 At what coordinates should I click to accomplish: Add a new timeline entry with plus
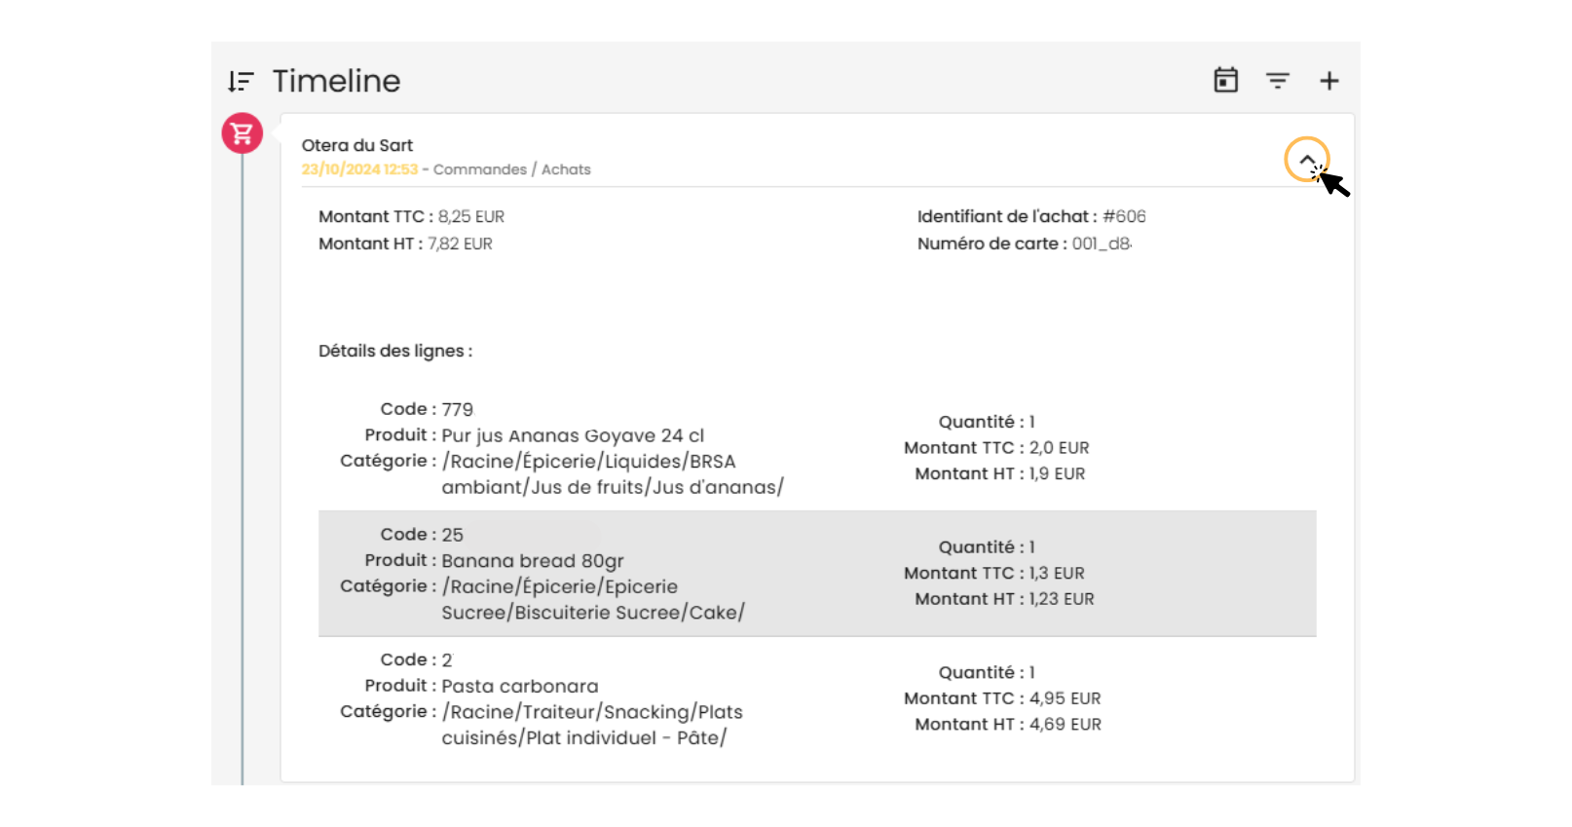pos(1329,81)
